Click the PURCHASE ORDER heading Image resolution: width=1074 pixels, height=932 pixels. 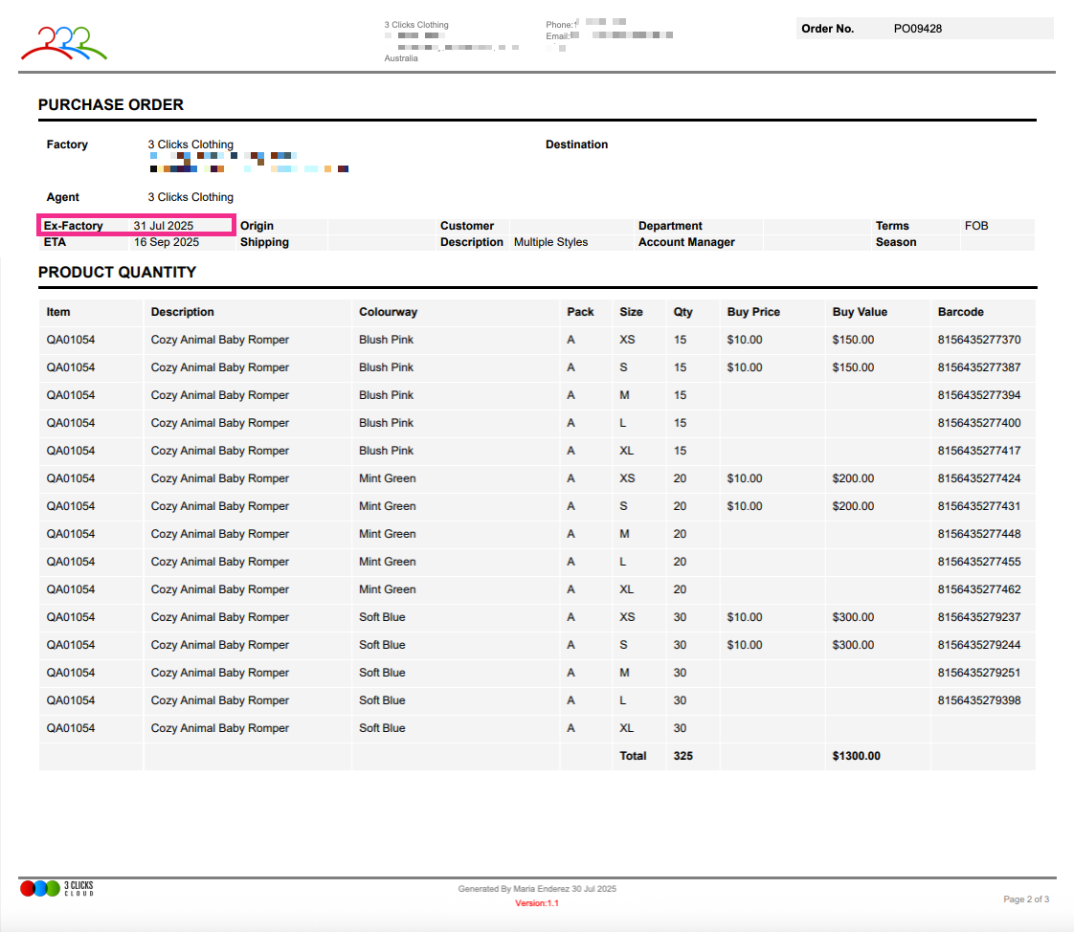tap(111, 105)
